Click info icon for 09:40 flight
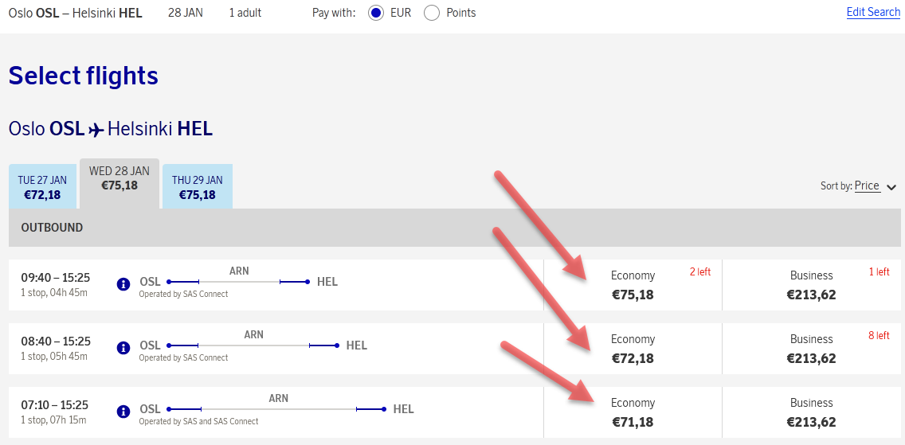This screenshot has height=445, width=905. 123,284
